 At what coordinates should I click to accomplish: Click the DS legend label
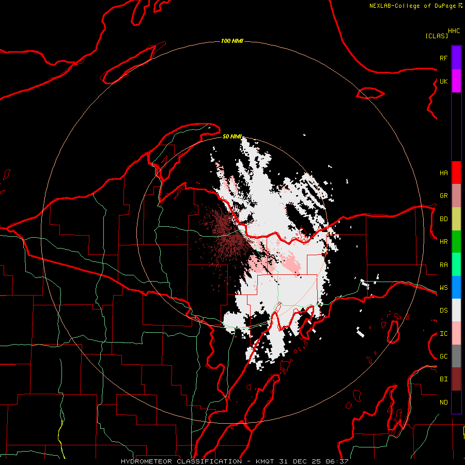[443, 311]
